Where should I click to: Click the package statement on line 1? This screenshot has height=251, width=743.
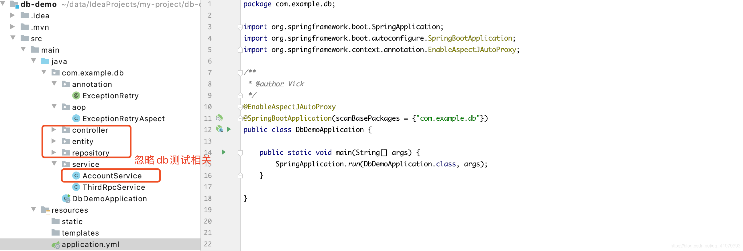coord(289,4)
